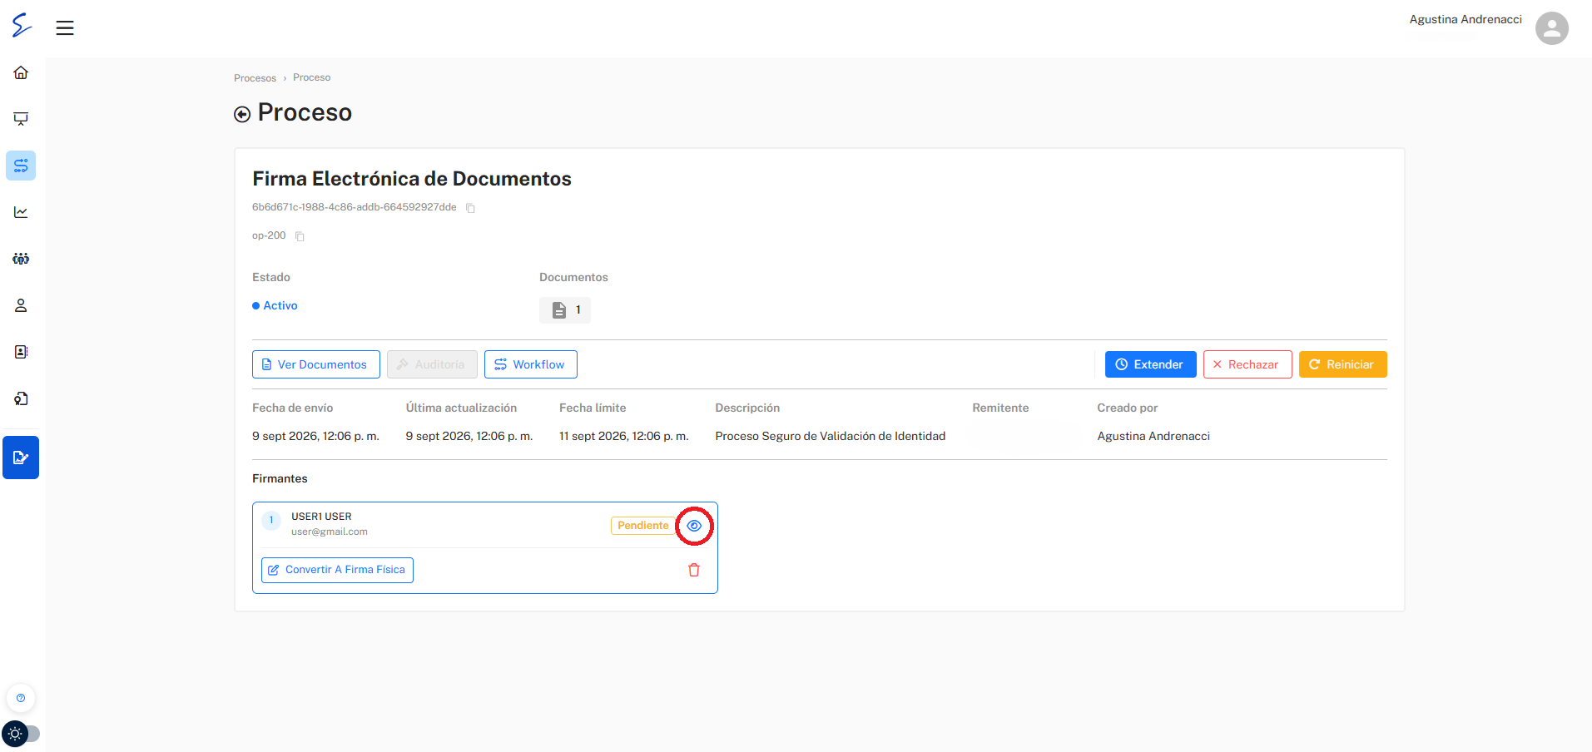Click the Ver Documentos button
Image resolution: width=1592 pixels, height=752 pixels.
tap(316, 364)
